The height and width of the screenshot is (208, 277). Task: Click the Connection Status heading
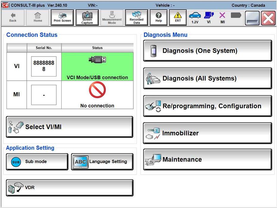[32, 35]
